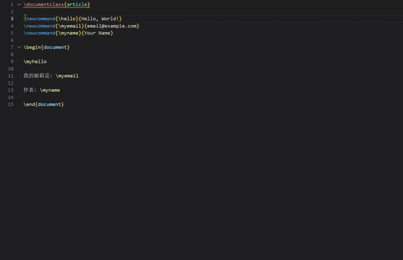Collapse the \begin{document} fold chevron

[19, 47]
